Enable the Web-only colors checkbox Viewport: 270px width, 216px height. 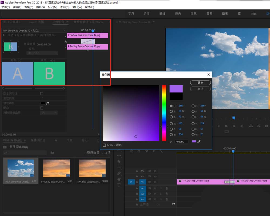click(104, 145)
